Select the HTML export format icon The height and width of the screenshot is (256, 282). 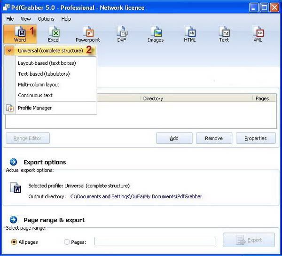coord(190,34)
